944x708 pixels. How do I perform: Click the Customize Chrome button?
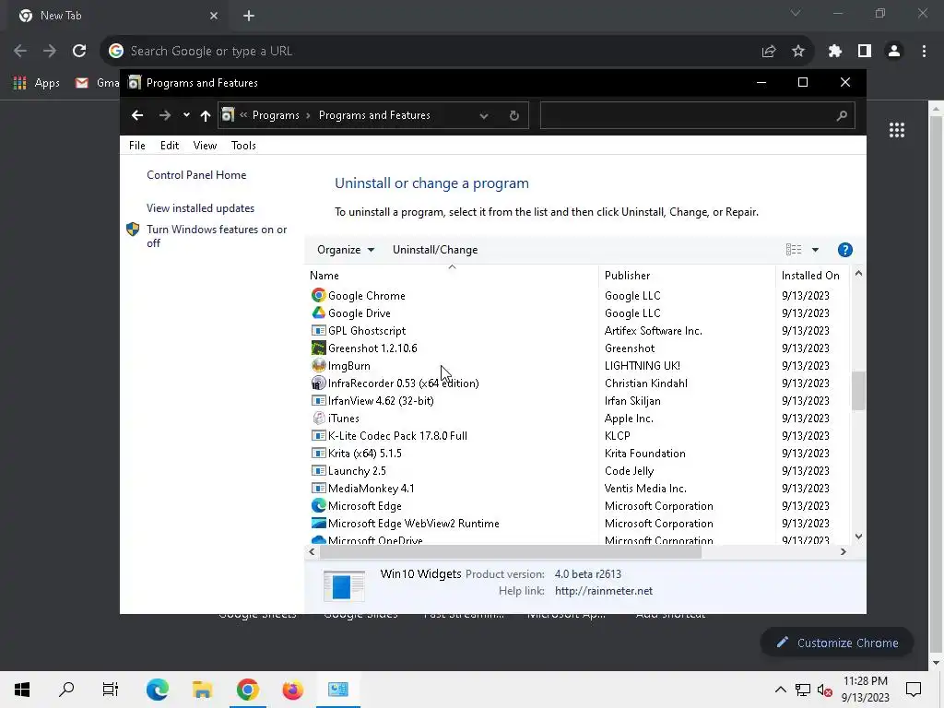(837, 643)
